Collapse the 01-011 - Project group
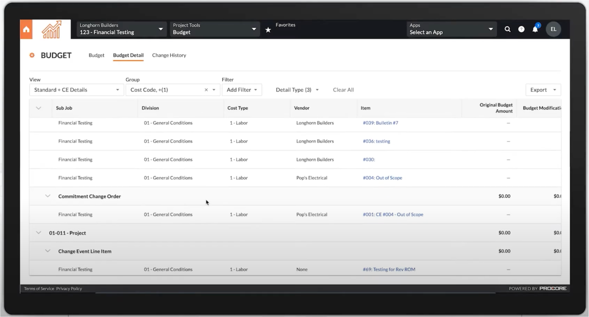Viewport: 589px width, 317px height. coord(38,233)
